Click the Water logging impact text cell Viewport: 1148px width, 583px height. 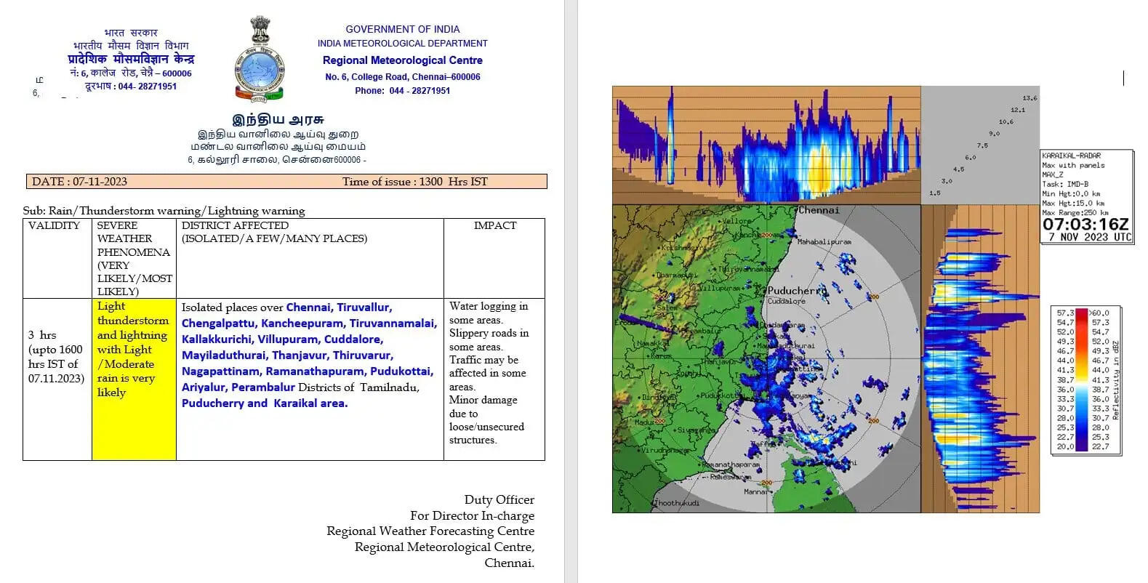pyautogui.click(x=489, y=373)
